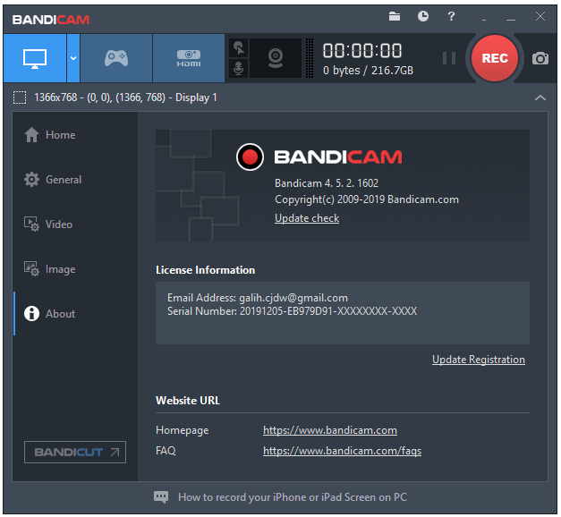
Task: Click minimize-to-tray small dash button
Action: (x=484, y=18)
